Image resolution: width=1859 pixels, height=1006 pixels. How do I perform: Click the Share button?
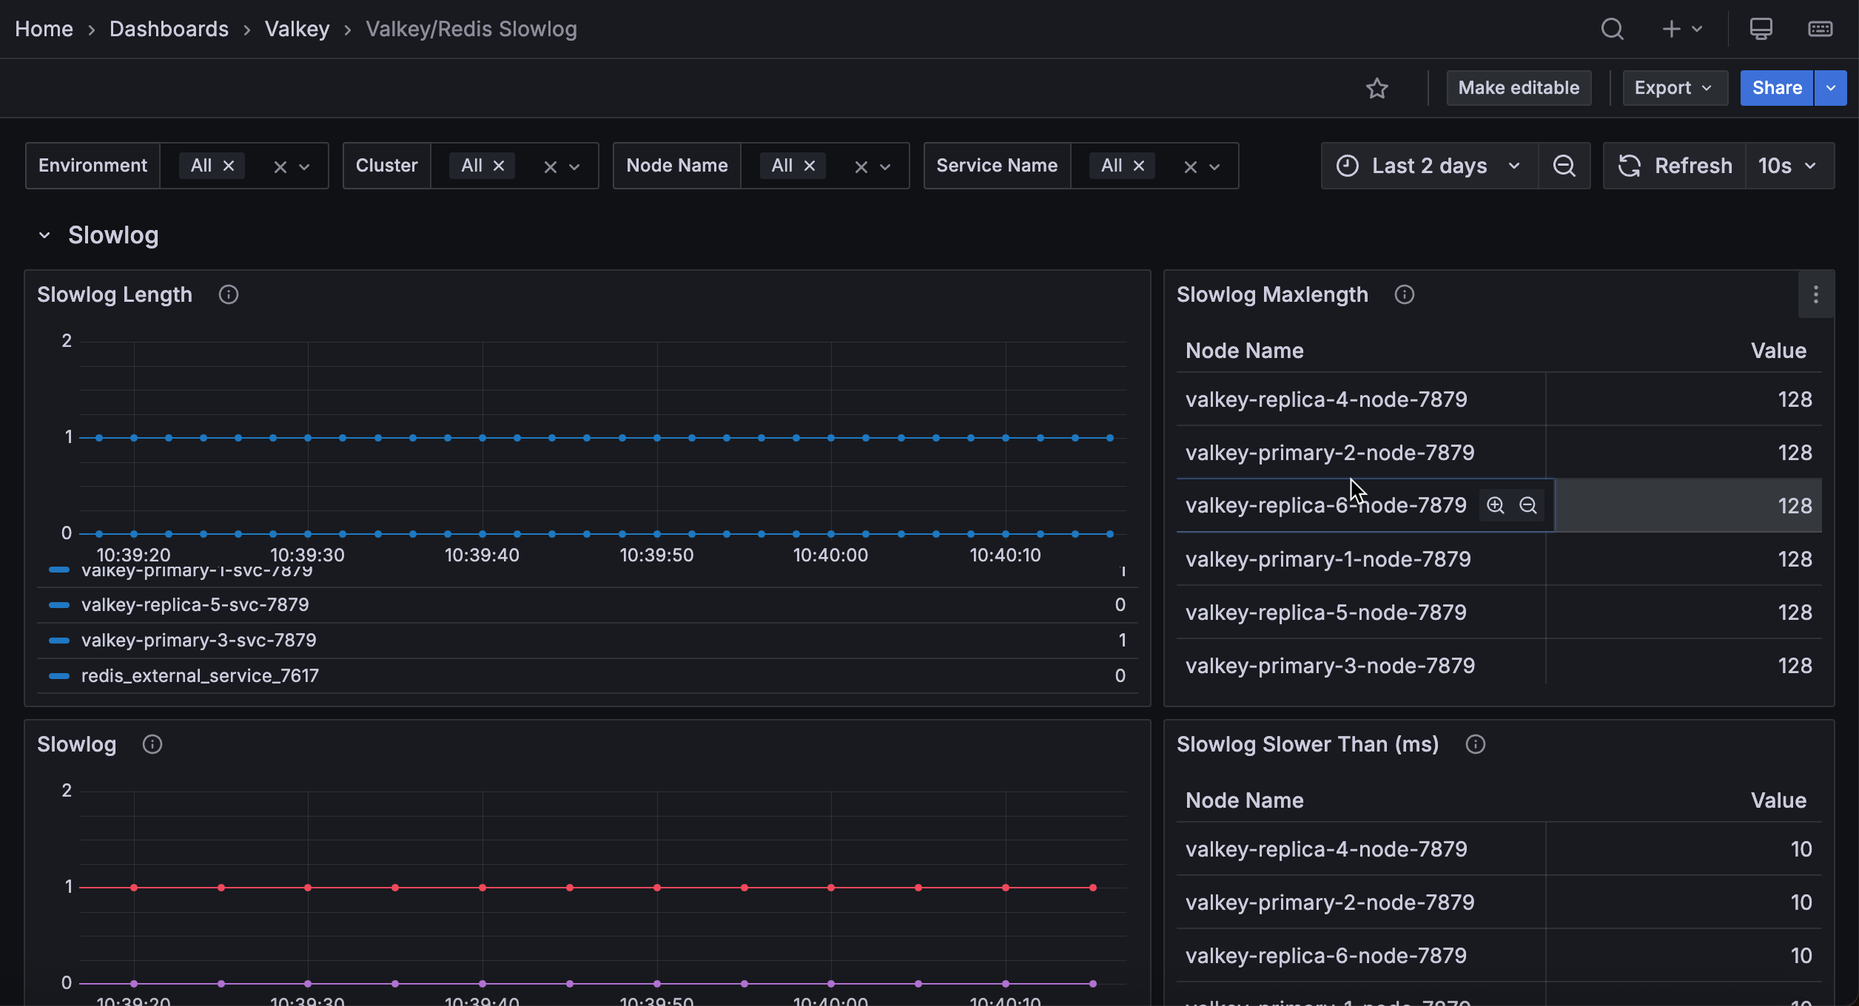click(1776, 87)
